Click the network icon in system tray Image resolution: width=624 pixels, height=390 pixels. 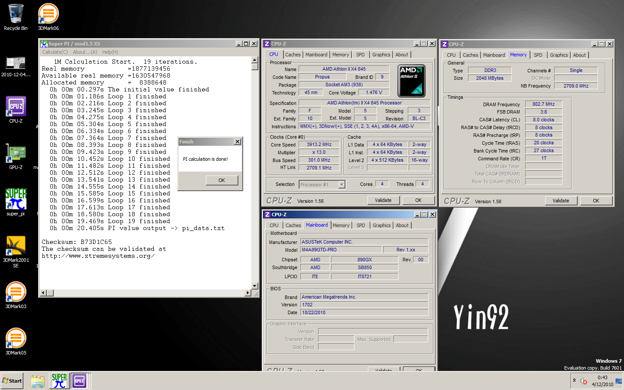(618, 381)
